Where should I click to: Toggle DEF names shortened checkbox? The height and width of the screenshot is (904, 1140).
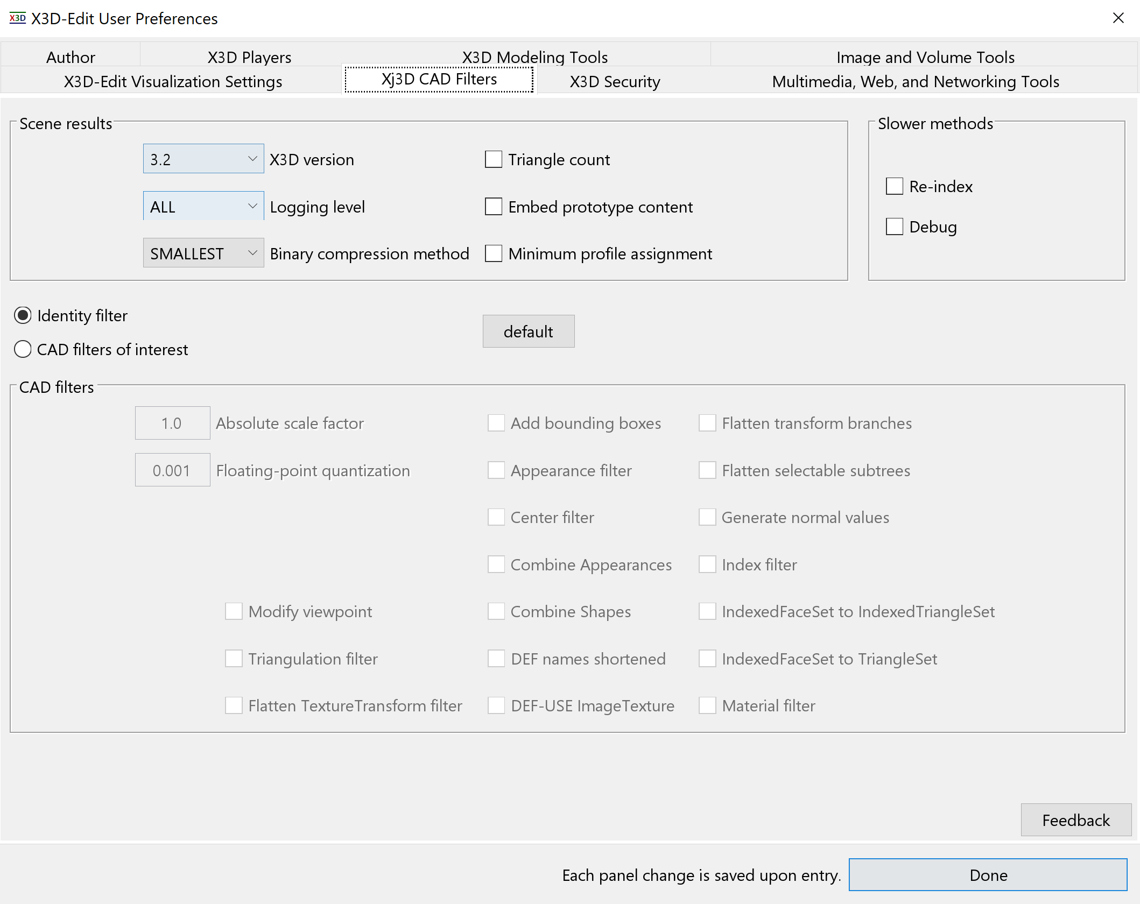coord(496,659)
